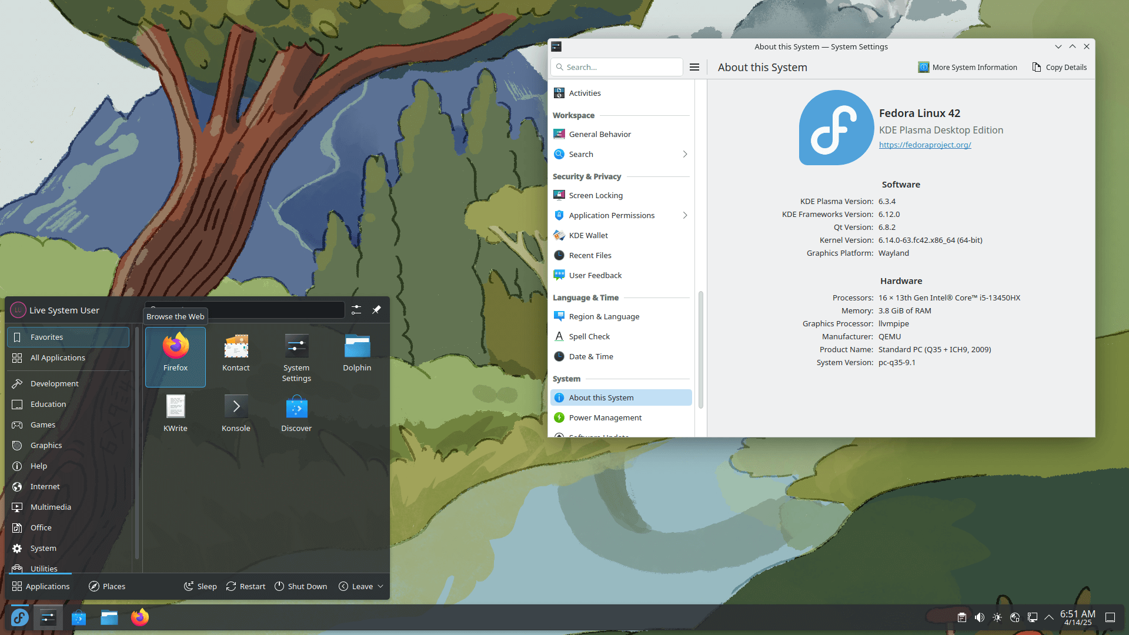Switch to All Applications in the launcher
This screenshot has height=635, width=1129.
click(x=58, y=357)
